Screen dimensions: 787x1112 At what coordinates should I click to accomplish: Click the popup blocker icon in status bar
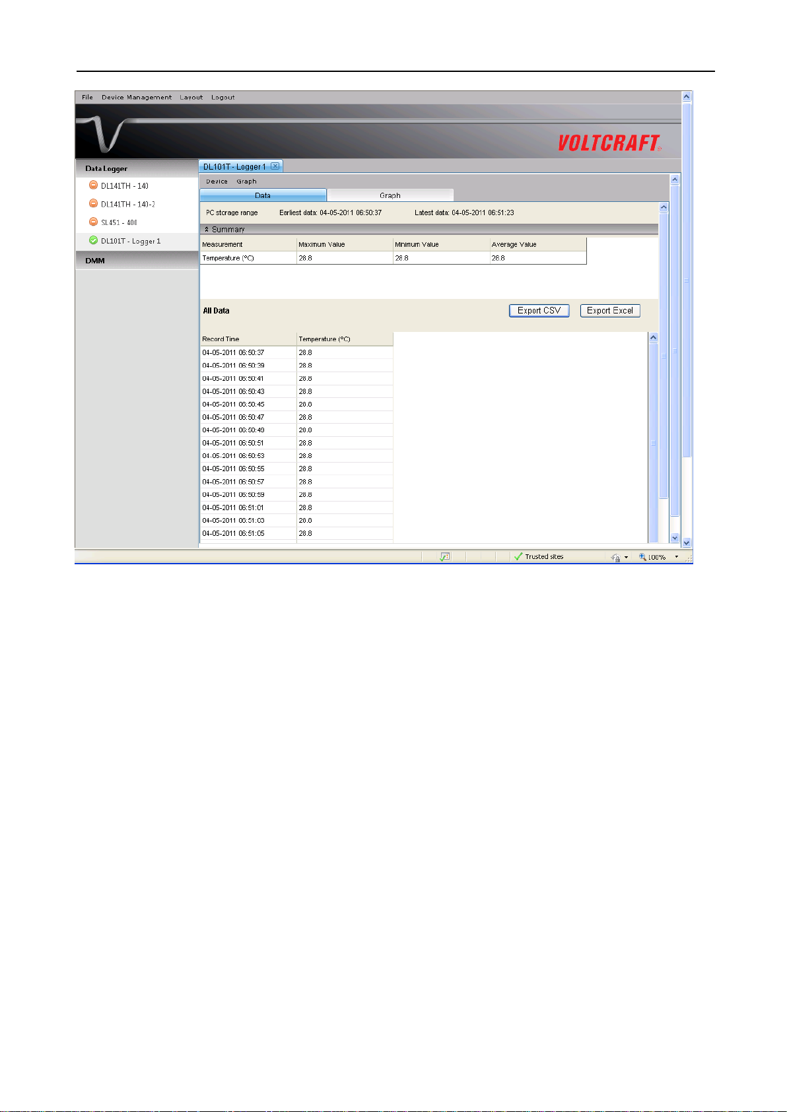tap(445, 557)
